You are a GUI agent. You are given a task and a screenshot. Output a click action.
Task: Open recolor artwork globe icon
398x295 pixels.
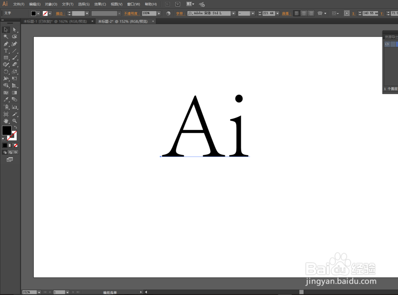168,14
